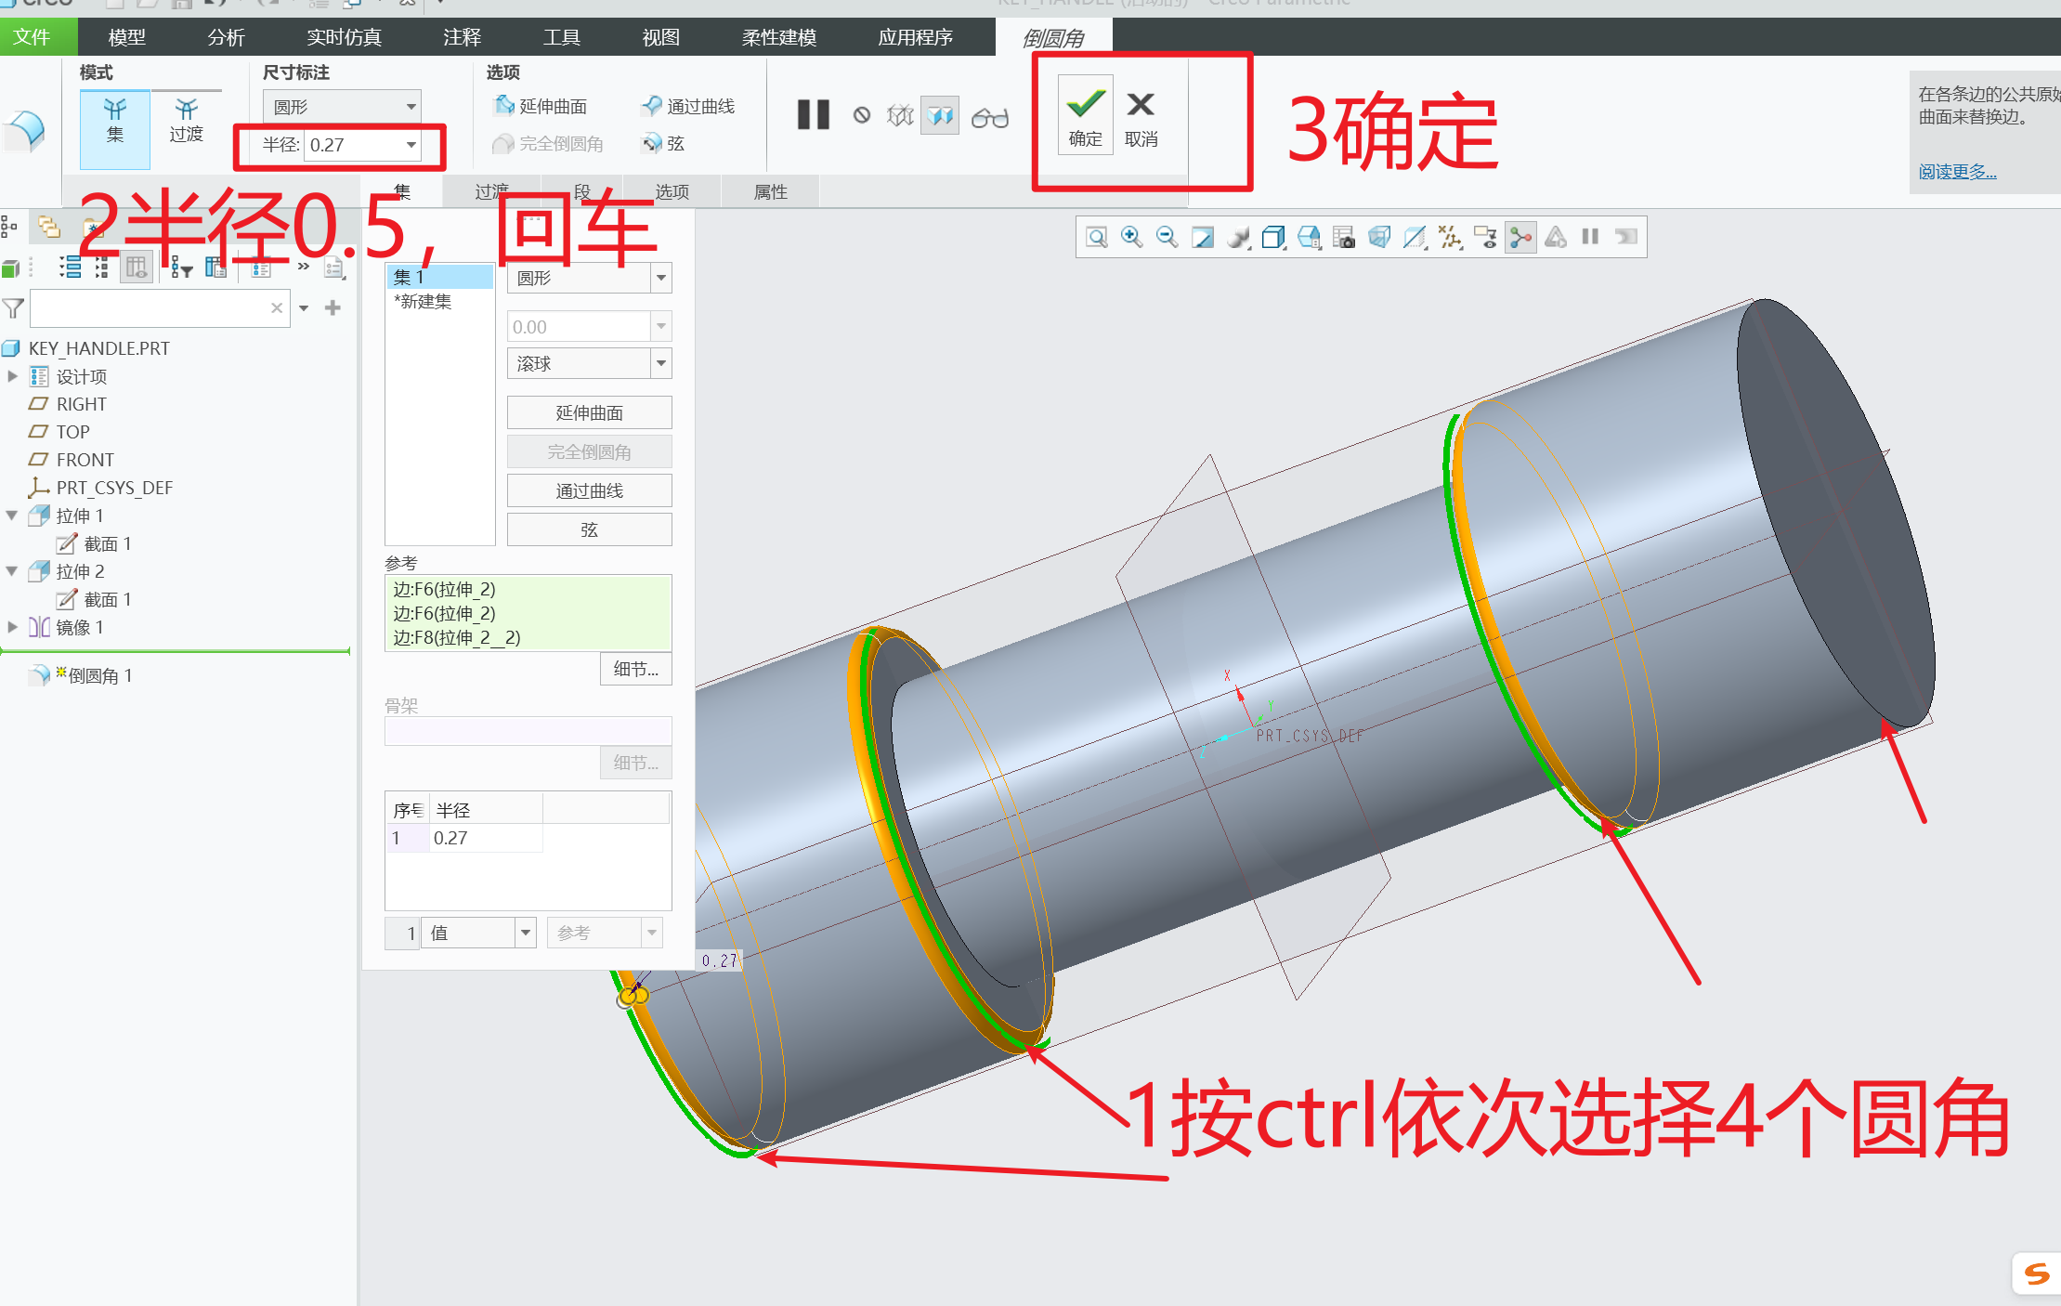The height and width of the screenshot is (1306, 2061).
Task: Open the 圆形 section type dropdown
Action: (x=660, y=277)
